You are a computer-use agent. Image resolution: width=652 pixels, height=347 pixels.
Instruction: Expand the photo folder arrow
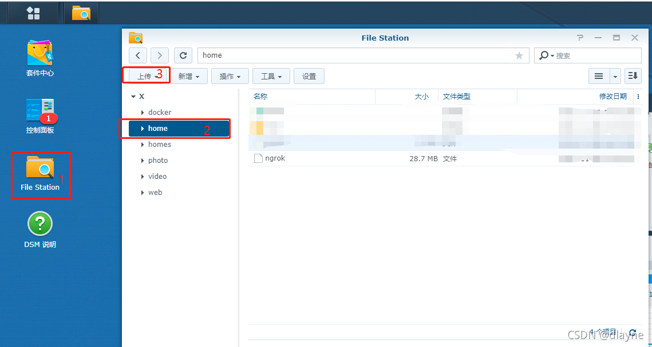click(x=142, y=161)
